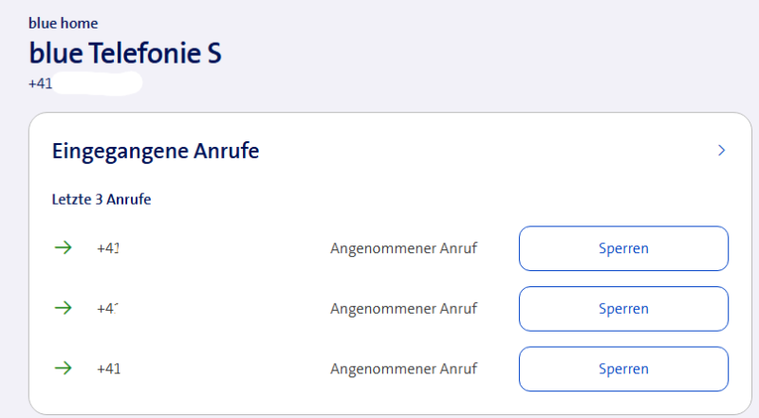Open Eingegangene Anrufe via the right chevron

coord(721,150)
